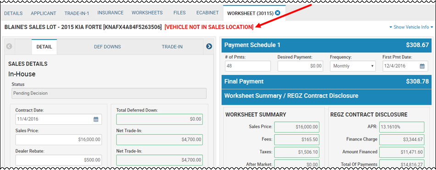The image size is (436, 170).
Task: Switch to the Applicant tab
Action: click(x=44, y=13)
